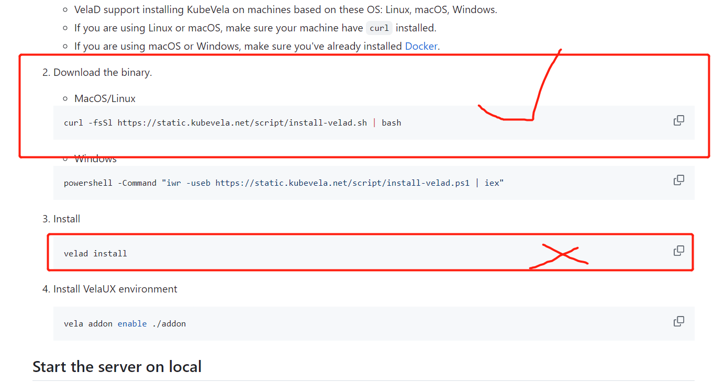Click the Install VelaUX environment step heading
Screen dimensions: 725x383
tap(115, 288)
